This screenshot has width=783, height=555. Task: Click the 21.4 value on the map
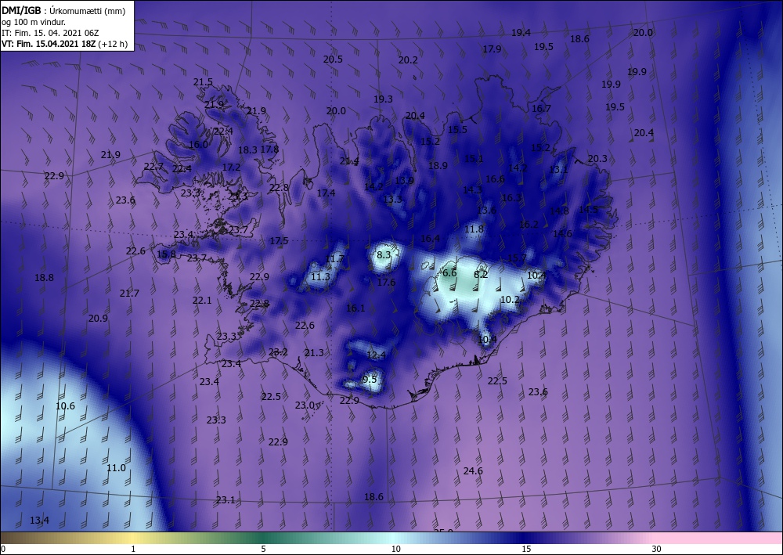(349, 160)
